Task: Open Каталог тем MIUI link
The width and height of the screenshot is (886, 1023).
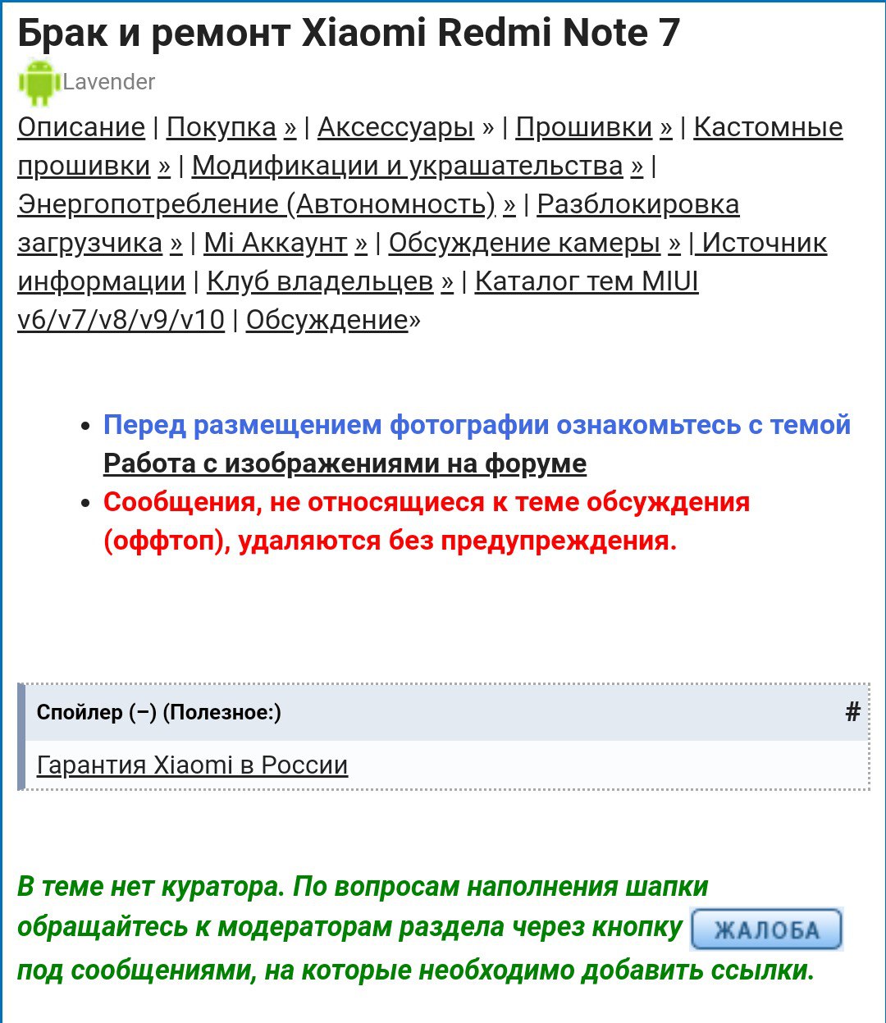Action: tap(587, 282)
